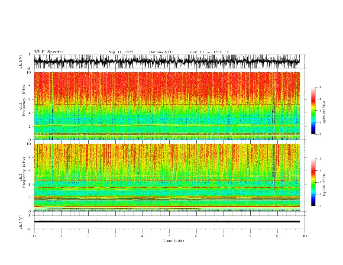Viewport: 343px width, 265px height.
Task: Click the "-3" label on ch.2 color bar
Action: tap(319, 159)
